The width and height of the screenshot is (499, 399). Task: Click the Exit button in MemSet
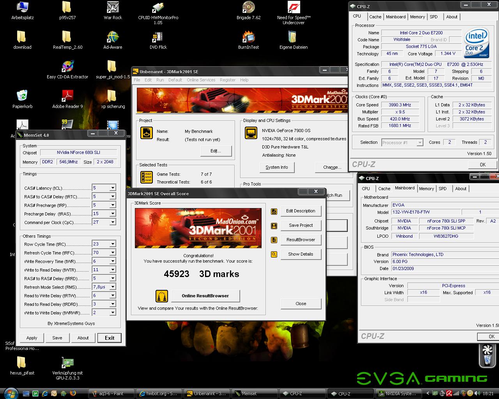pos(110,338)
